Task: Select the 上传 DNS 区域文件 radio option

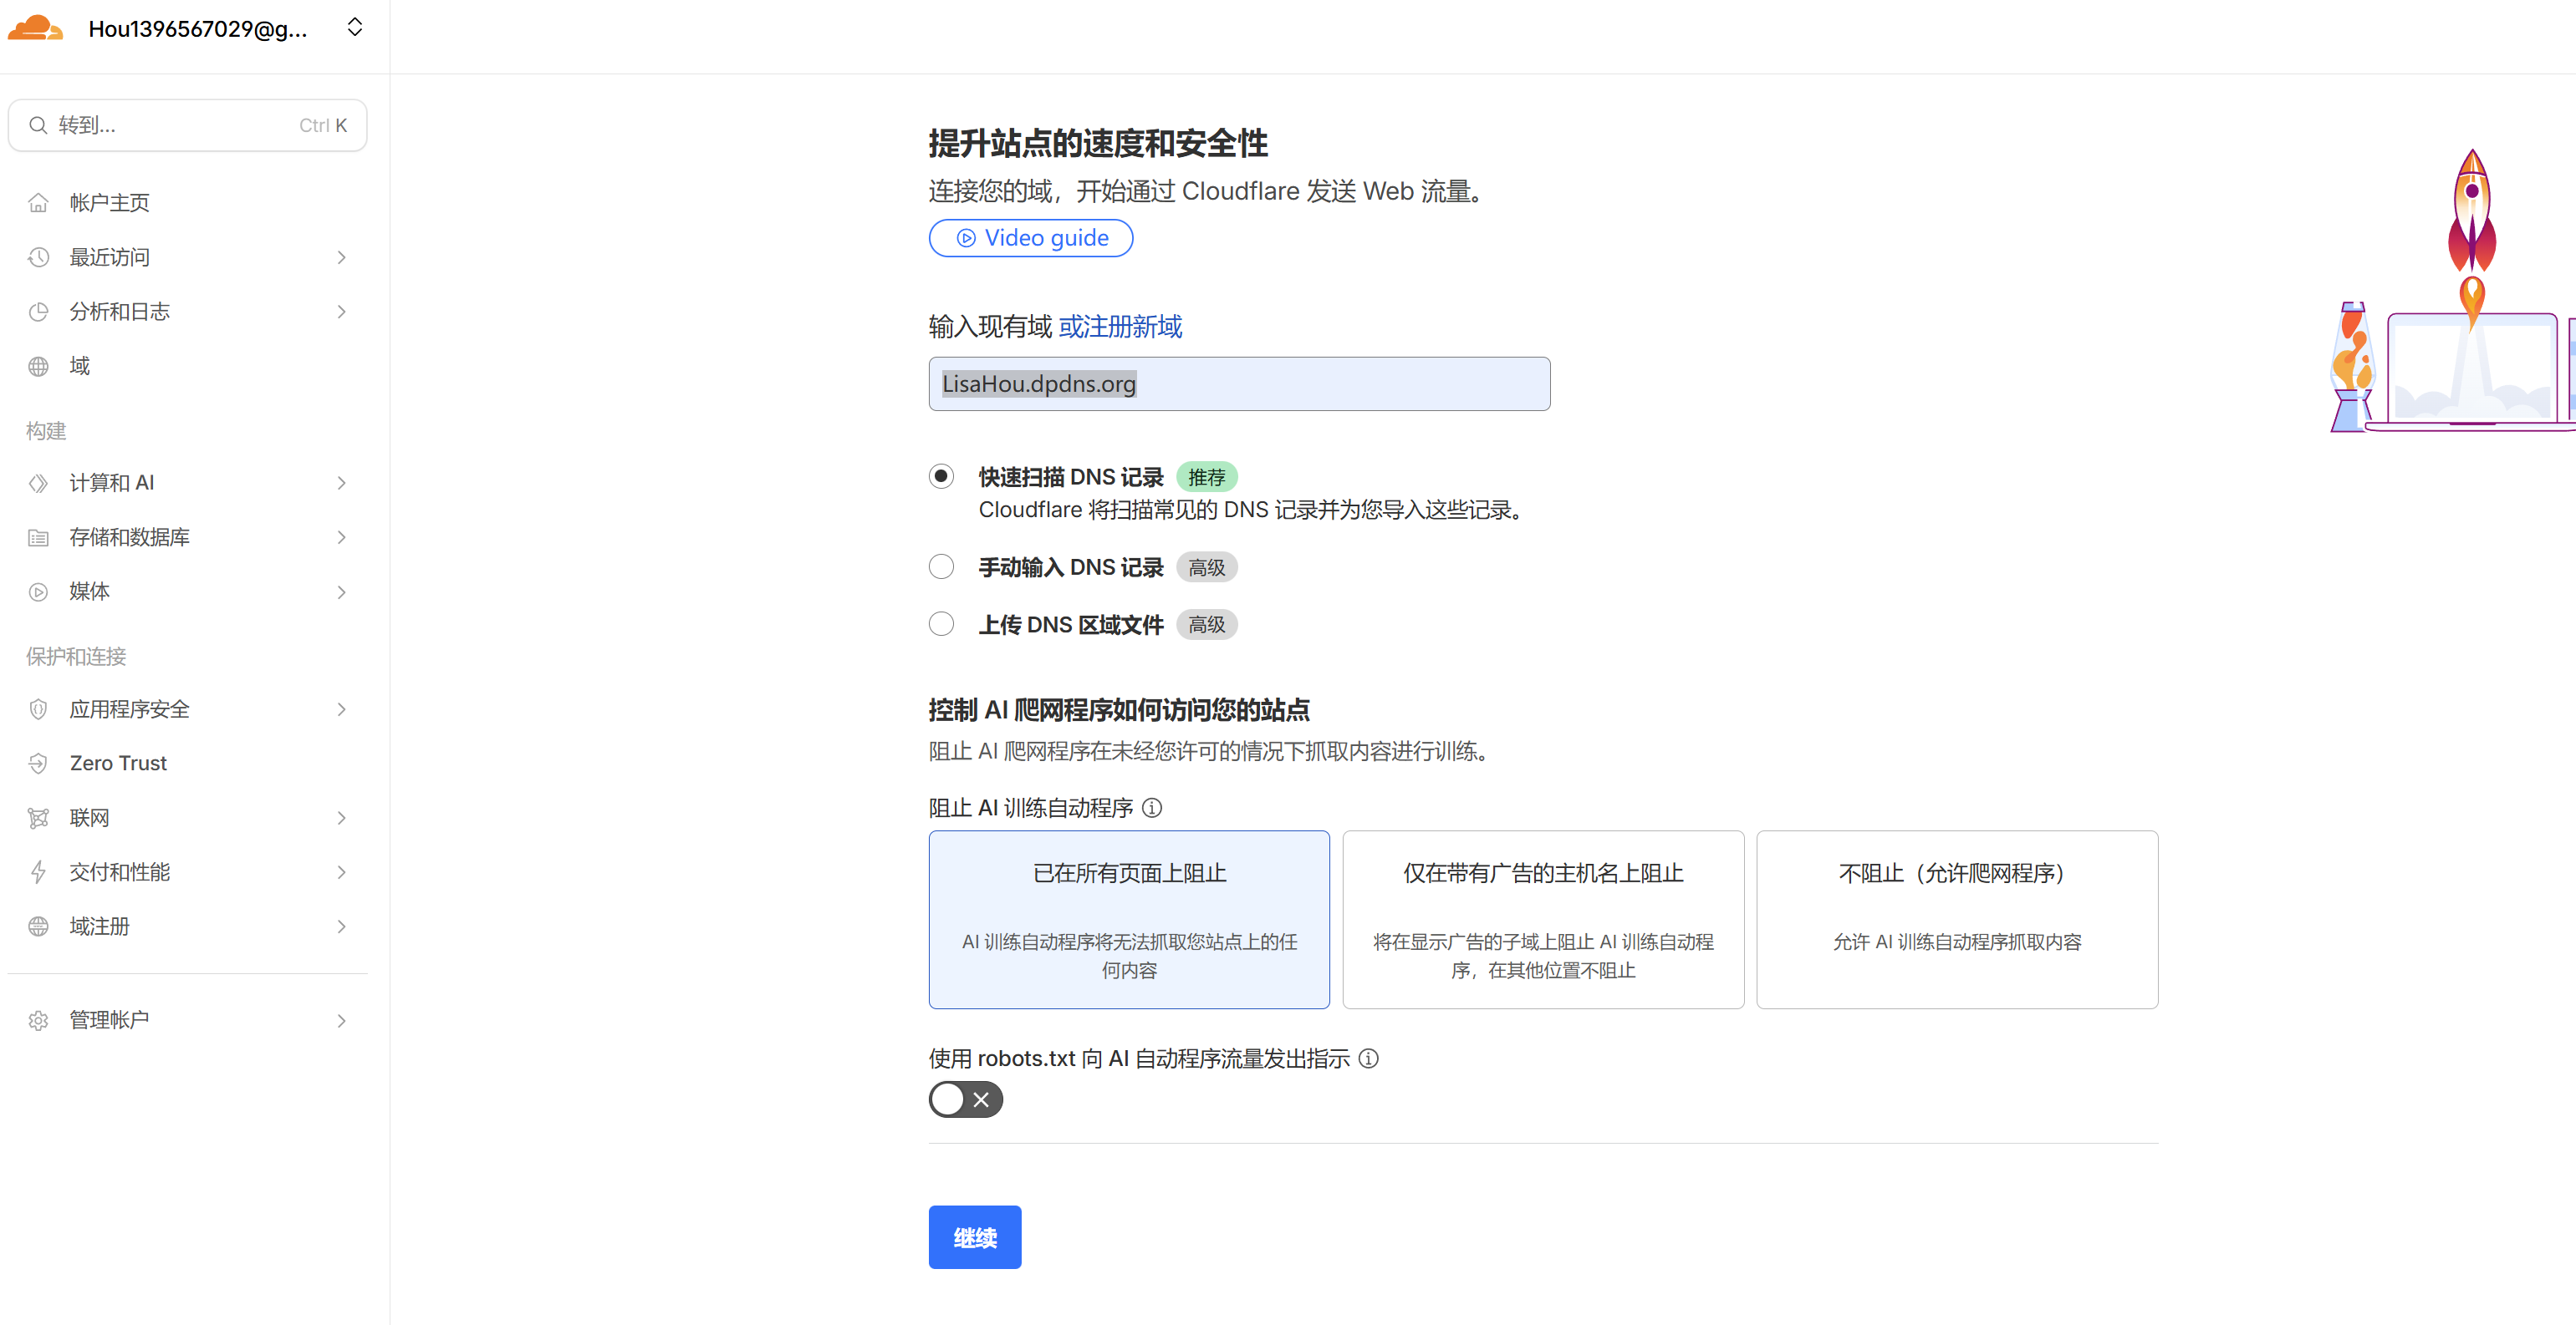Action: coord(941,625)
